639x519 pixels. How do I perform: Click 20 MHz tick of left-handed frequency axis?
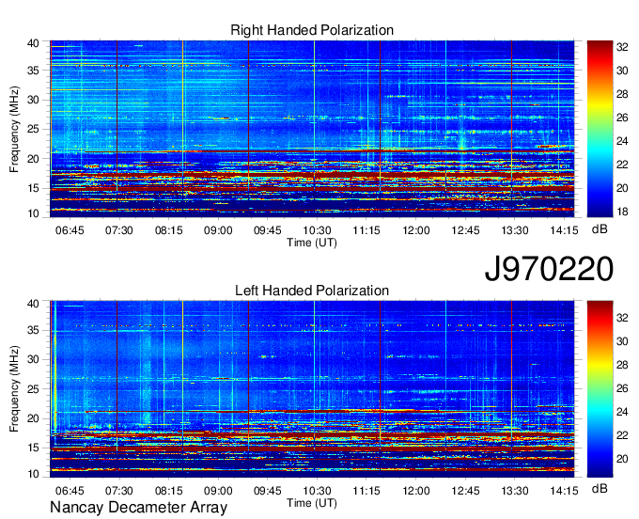[x=33, y=418]
